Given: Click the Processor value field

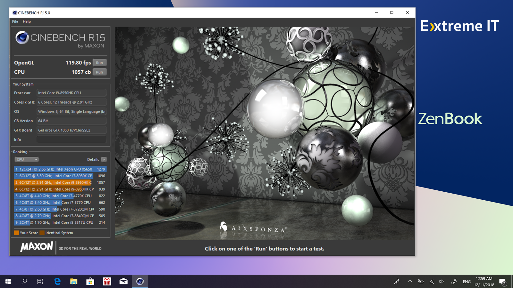Looking at the screenshot, I should pyautogui.click(x=71, y=93).
